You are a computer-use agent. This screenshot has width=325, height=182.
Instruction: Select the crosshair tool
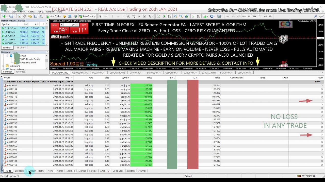(x=106, y=16)
